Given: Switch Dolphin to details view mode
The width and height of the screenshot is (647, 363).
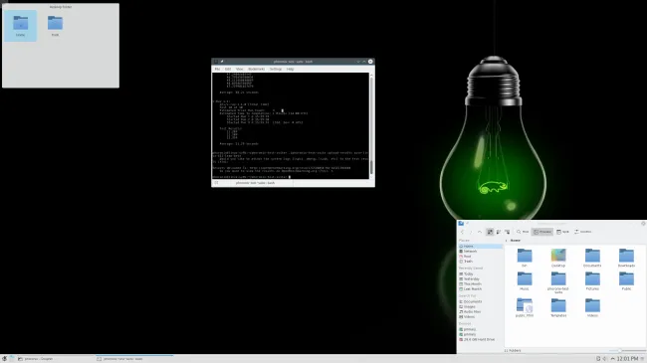Looking at the screenshot, I should 507,232.
